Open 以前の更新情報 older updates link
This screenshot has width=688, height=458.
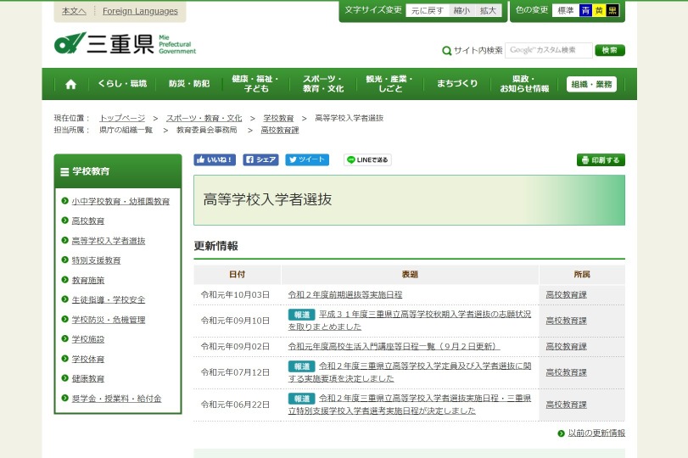coord(596,433)
